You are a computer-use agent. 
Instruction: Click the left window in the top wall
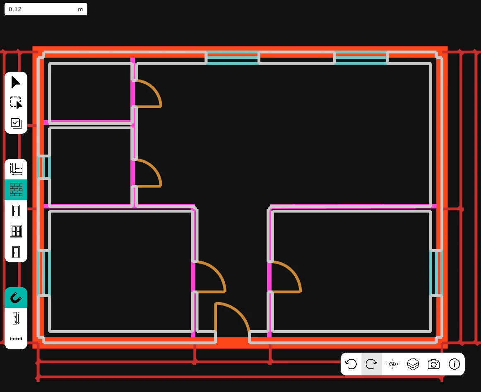[232, 58]
